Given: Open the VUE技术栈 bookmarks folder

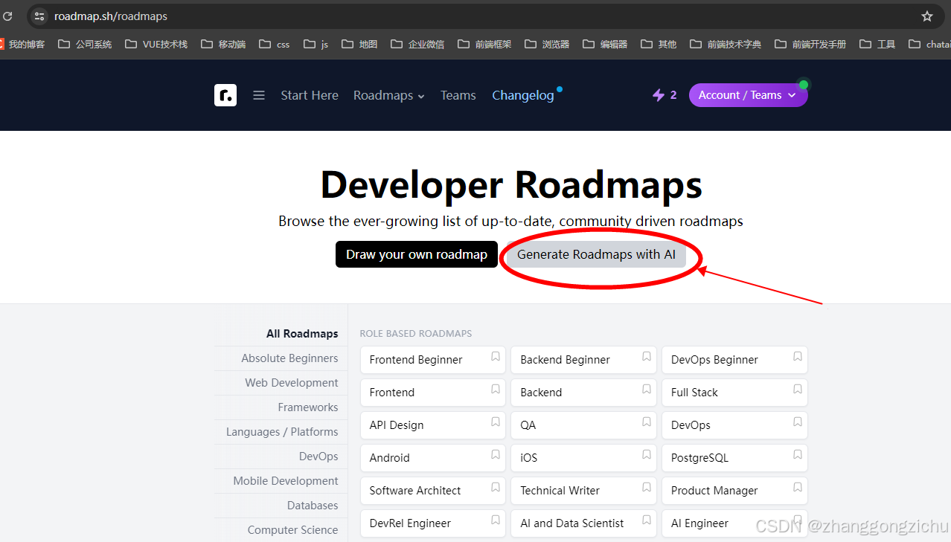Looking at the screenshot, I should pos(156,44).
